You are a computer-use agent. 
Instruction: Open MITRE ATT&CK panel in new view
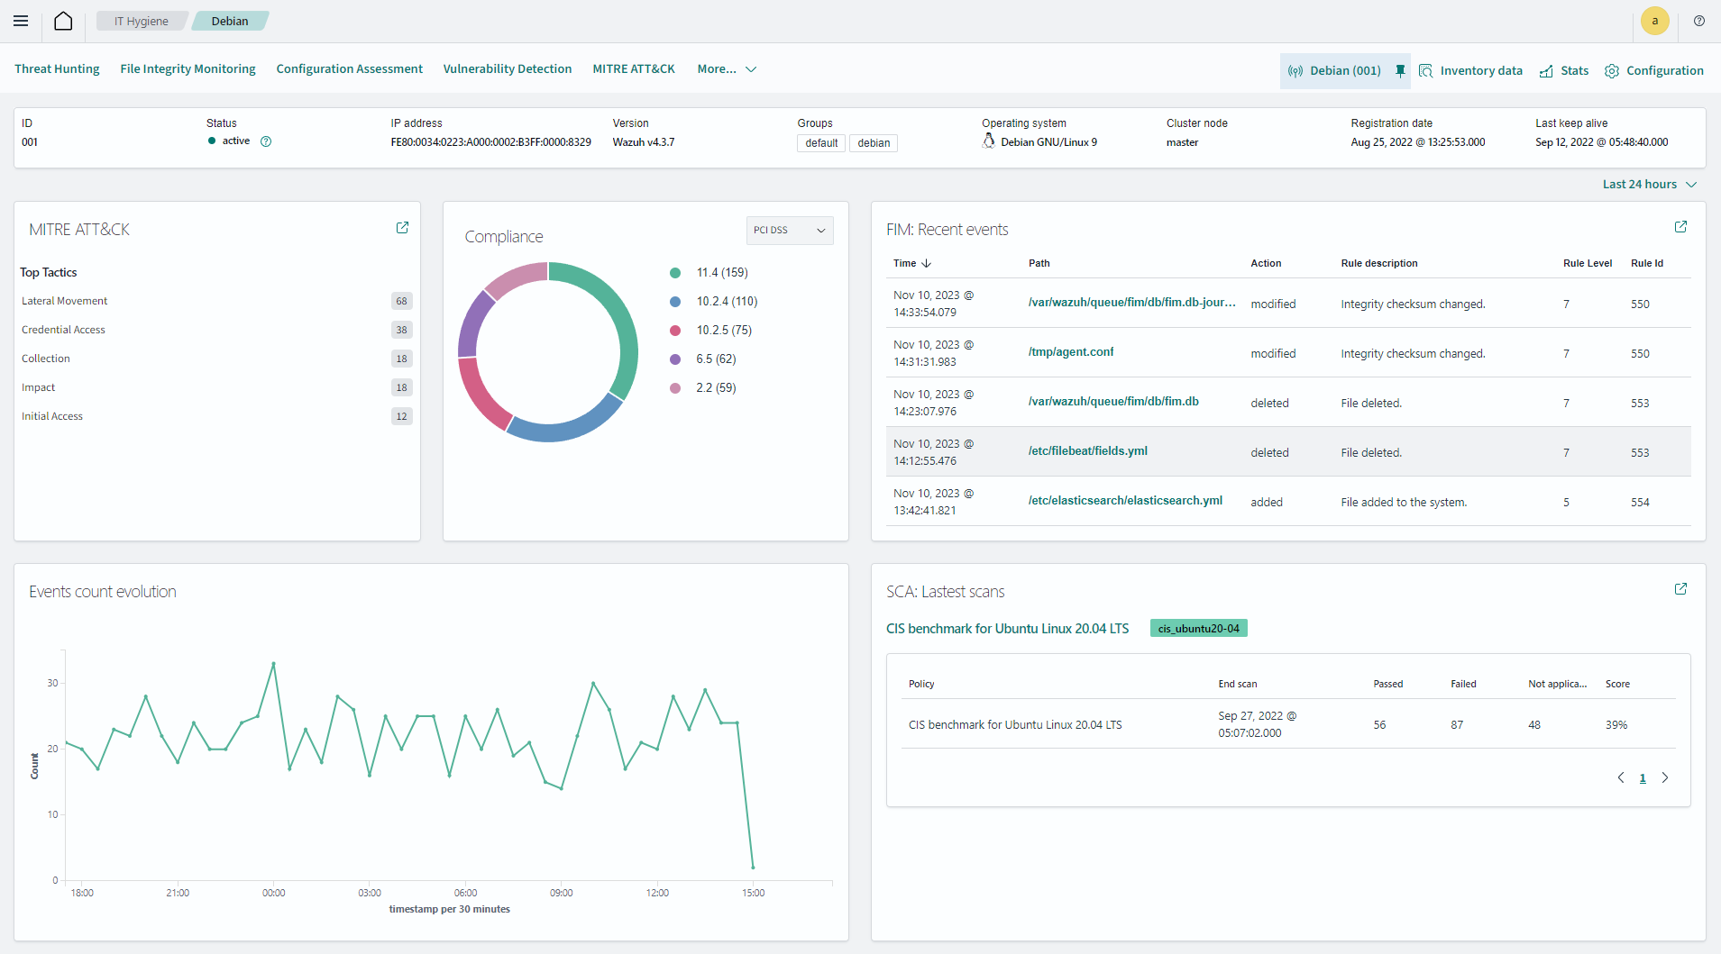click(x=402, y=228)
